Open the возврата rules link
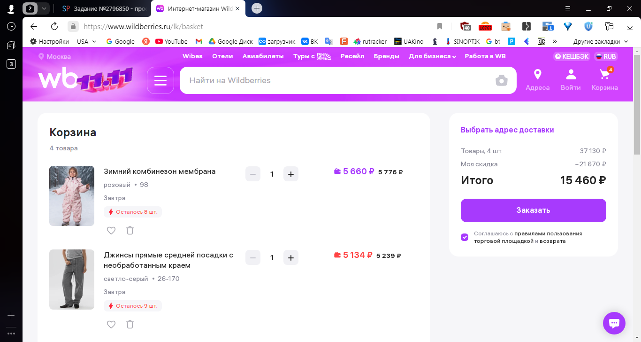Screen dimensions: 641x342 tap(552, 241)
